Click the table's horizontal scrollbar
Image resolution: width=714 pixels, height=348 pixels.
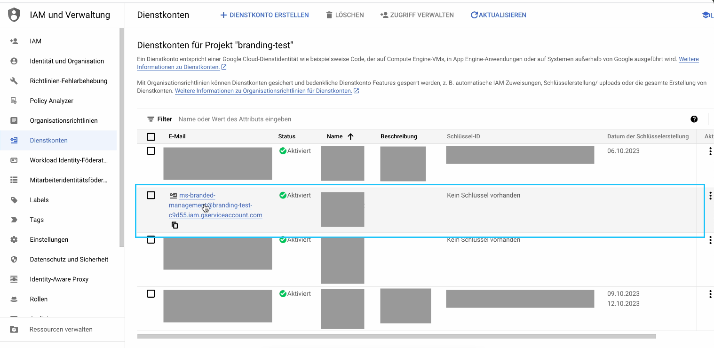coord(397,336)
